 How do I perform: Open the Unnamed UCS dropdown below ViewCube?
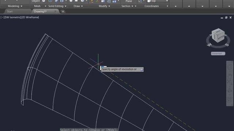[218, 53]
